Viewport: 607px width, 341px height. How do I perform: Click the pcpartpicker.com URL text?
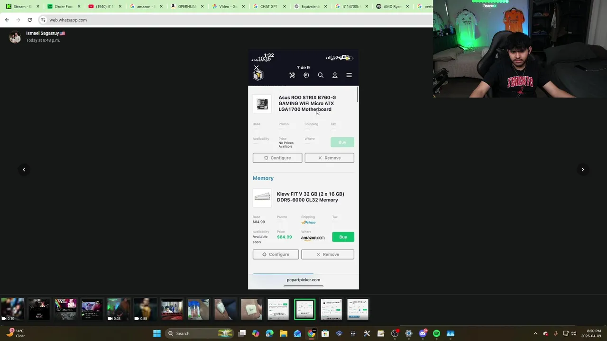tap(303, 280)
